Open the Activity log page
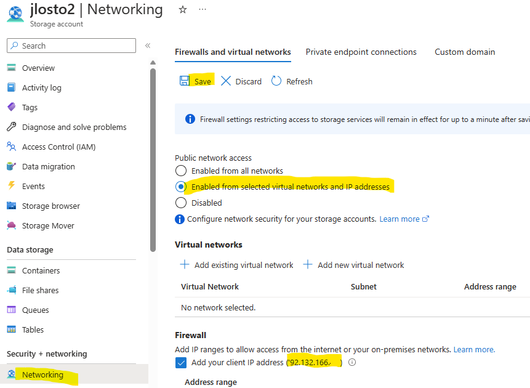This screenshot has width=530, height=388. point(42,87)
